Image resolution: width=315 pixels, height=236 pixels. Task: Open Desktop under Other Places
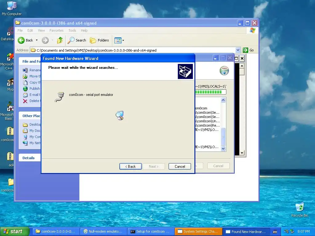pyautogui.click(x=35, y=125)
